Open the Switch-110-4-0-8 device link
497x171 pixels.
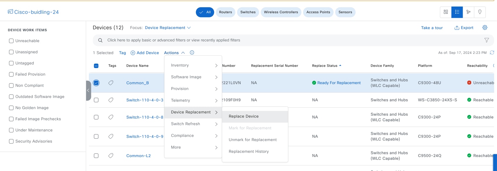tap(144, 117)
